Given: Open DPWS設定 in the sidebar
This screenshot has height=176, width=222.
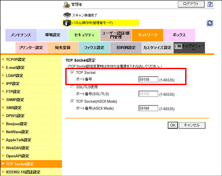Looking at the screenshot, I should coord(31,116).
